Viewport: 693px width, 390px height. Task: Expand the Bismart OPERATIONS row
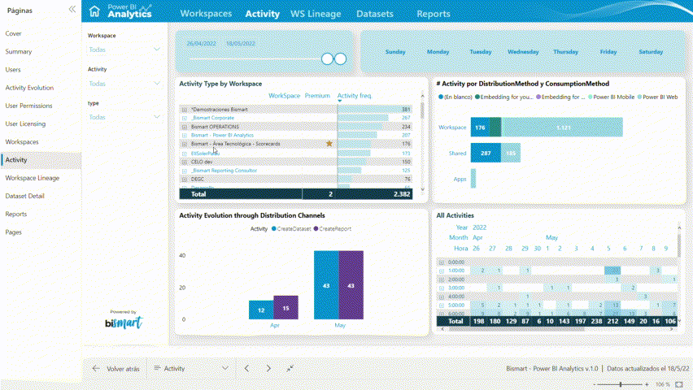pos(185,127)
